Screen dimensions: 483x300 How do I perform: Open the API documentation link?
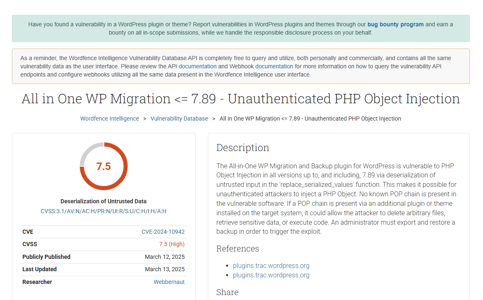coord(197,66)
